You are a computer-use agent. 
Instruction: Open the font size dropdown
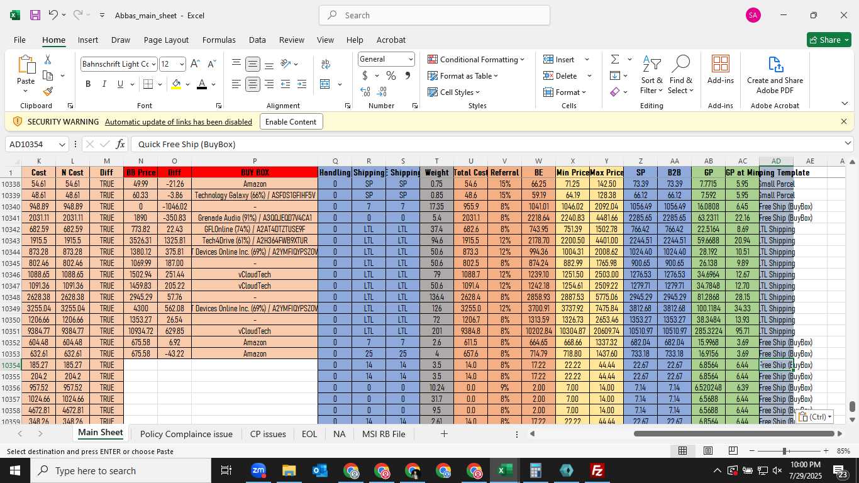(x=182, y=64)
